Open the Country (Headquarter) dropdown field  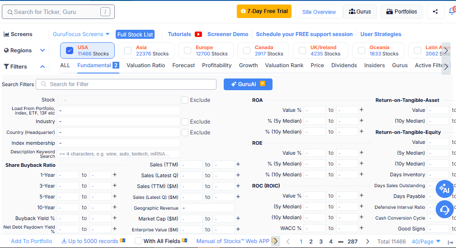(119, 132)
